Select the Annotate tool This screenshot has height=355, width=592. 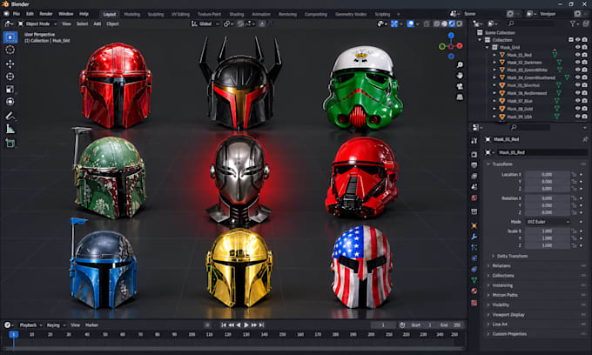[x=10, y=117]
